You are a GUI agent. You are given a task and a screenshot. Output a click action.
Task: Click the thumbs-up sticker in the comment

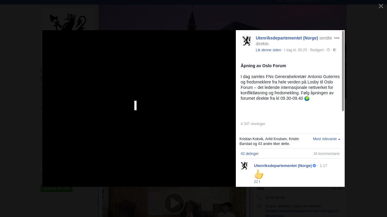[259, 174]
